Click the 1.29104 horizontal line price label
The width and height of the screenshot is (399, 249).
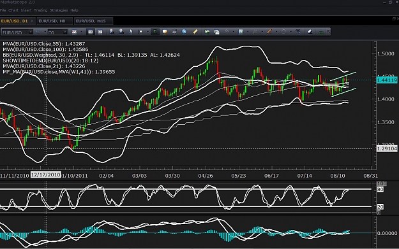point(386,148)
